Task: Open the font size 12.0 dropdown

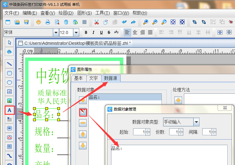Action: click(76, 32)
